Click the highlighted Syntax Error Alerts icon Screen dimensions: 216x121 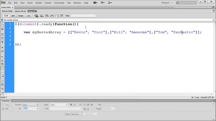[2, 68]
